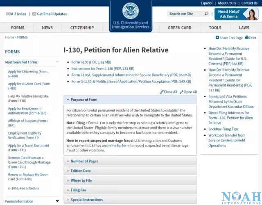This screenshot has height=205, width=262.
Task: Click the A-Z Index icon
Action: 8,14
